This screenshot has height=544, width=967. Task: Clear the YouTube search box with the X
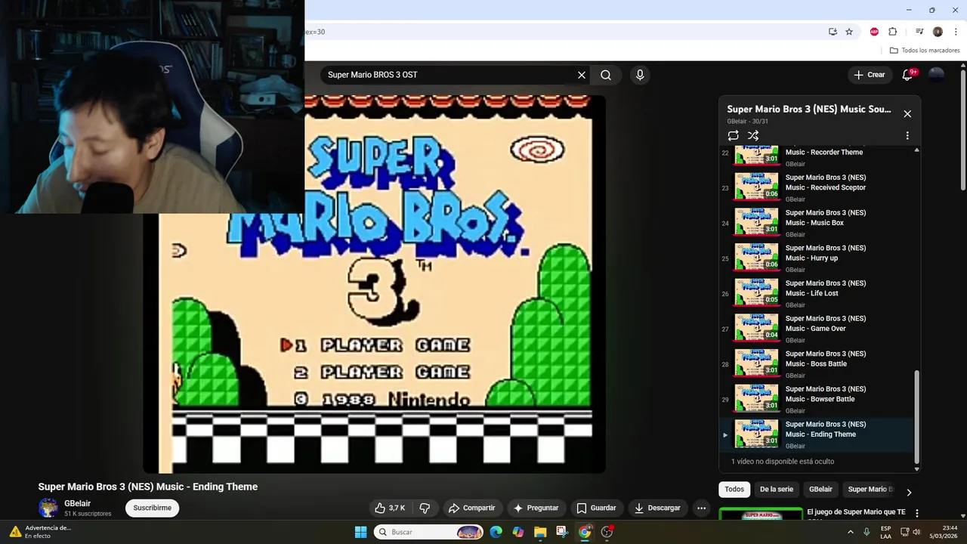[581, 75]
